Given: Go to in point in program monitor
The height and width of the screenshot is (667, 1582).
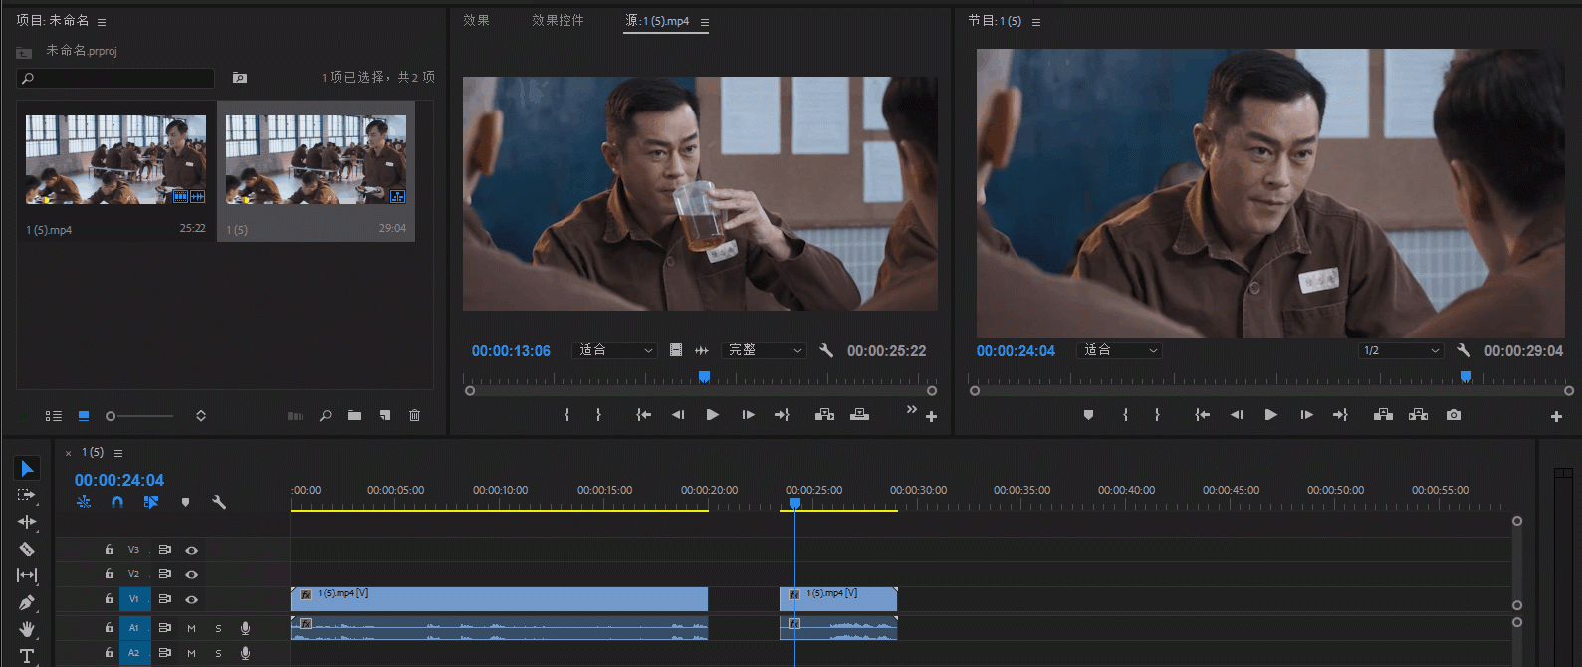Looking at the screenshot, I should pyautogui.click(x=1202, y=415).
